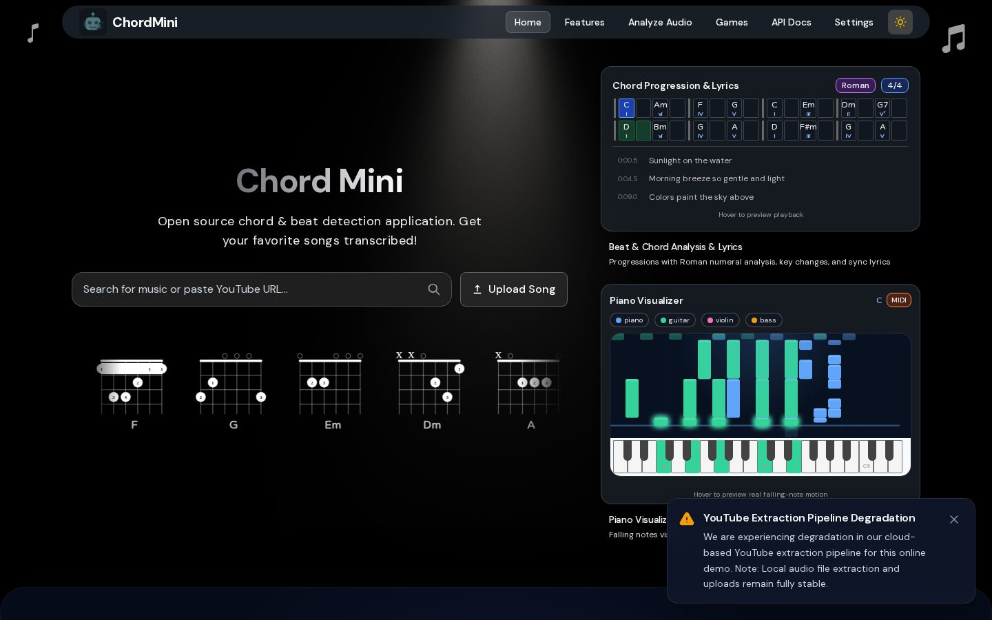This screenshot has height=620, width=992.
Task: Focus the music search input field
Action: click(262, 289)
